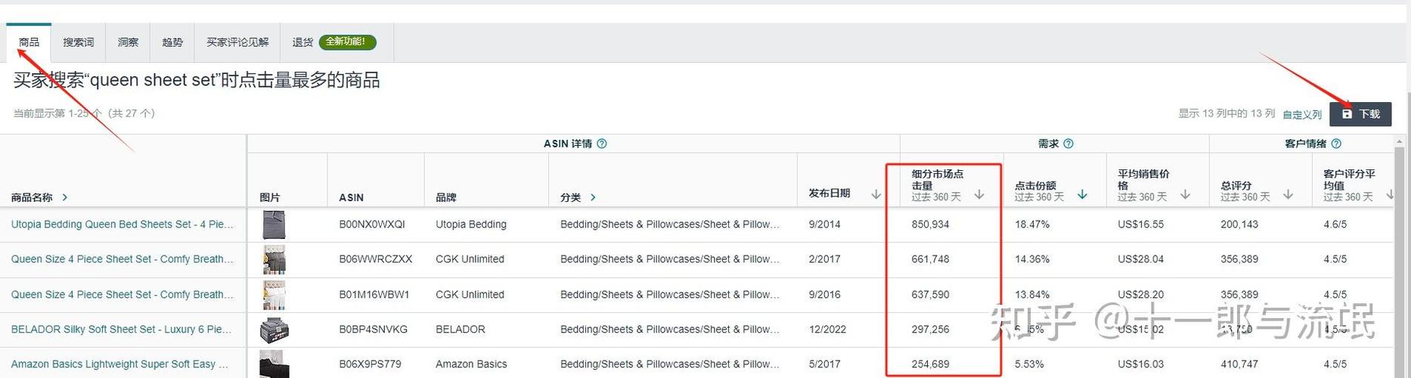Sort by 发布日期 arrow
Image resolution: width=1411 pixels, height=378 pixels.
(x=876, y=194)
